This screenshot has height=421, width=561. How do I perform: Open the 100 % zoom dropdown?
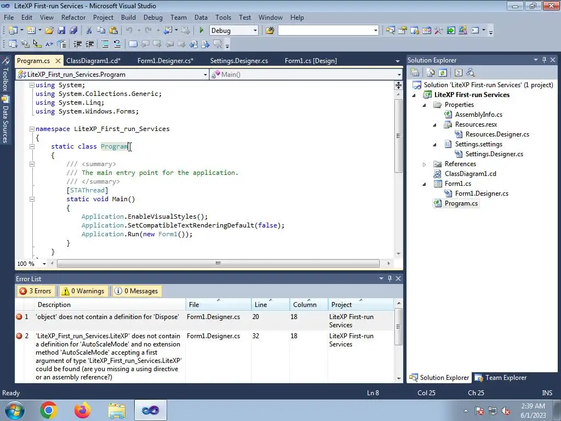click(x=44, y=264)
